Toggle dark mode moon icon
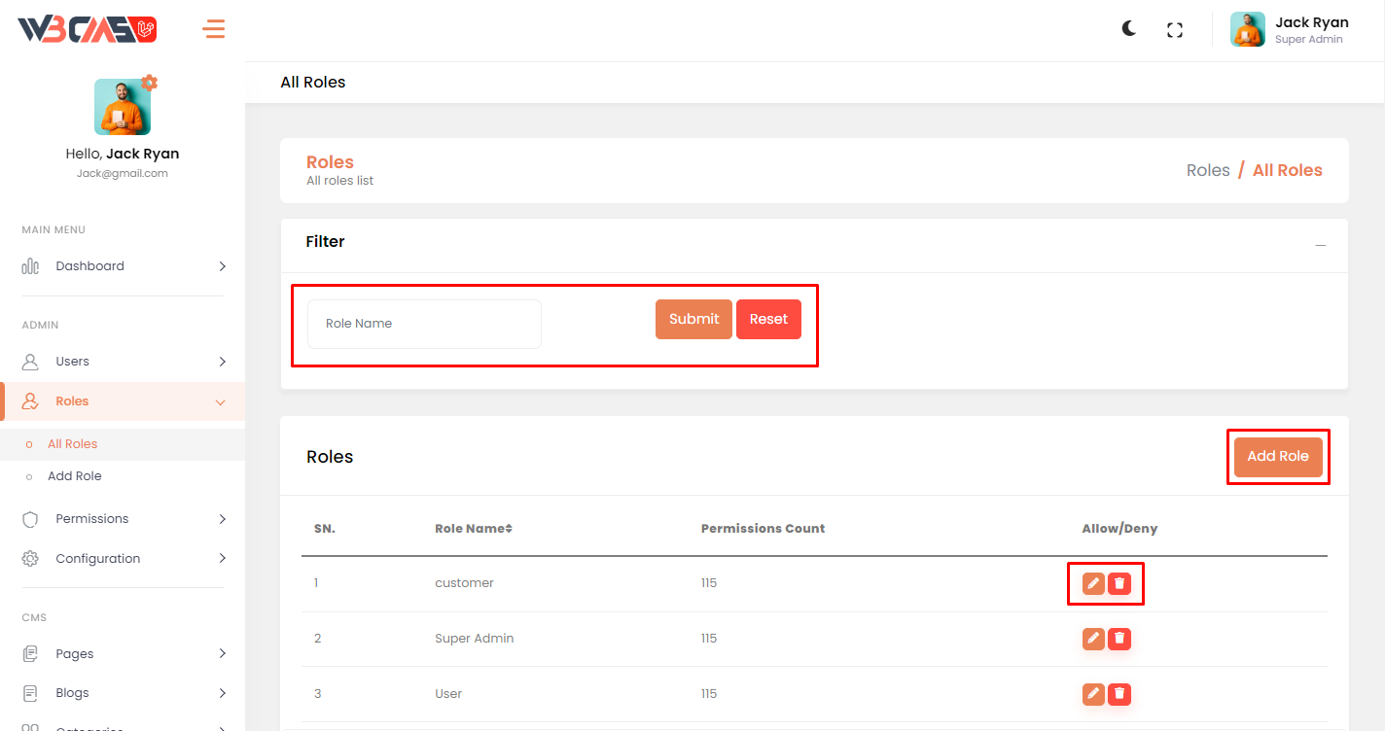1385x731 pixels. (x=1128, y=29)
